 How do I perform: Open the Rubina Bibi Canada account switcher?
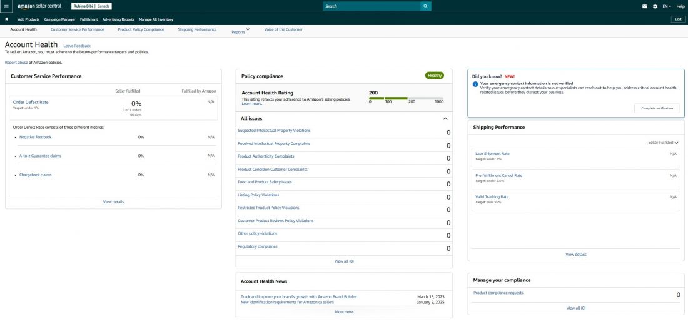[x=92, y=6]
